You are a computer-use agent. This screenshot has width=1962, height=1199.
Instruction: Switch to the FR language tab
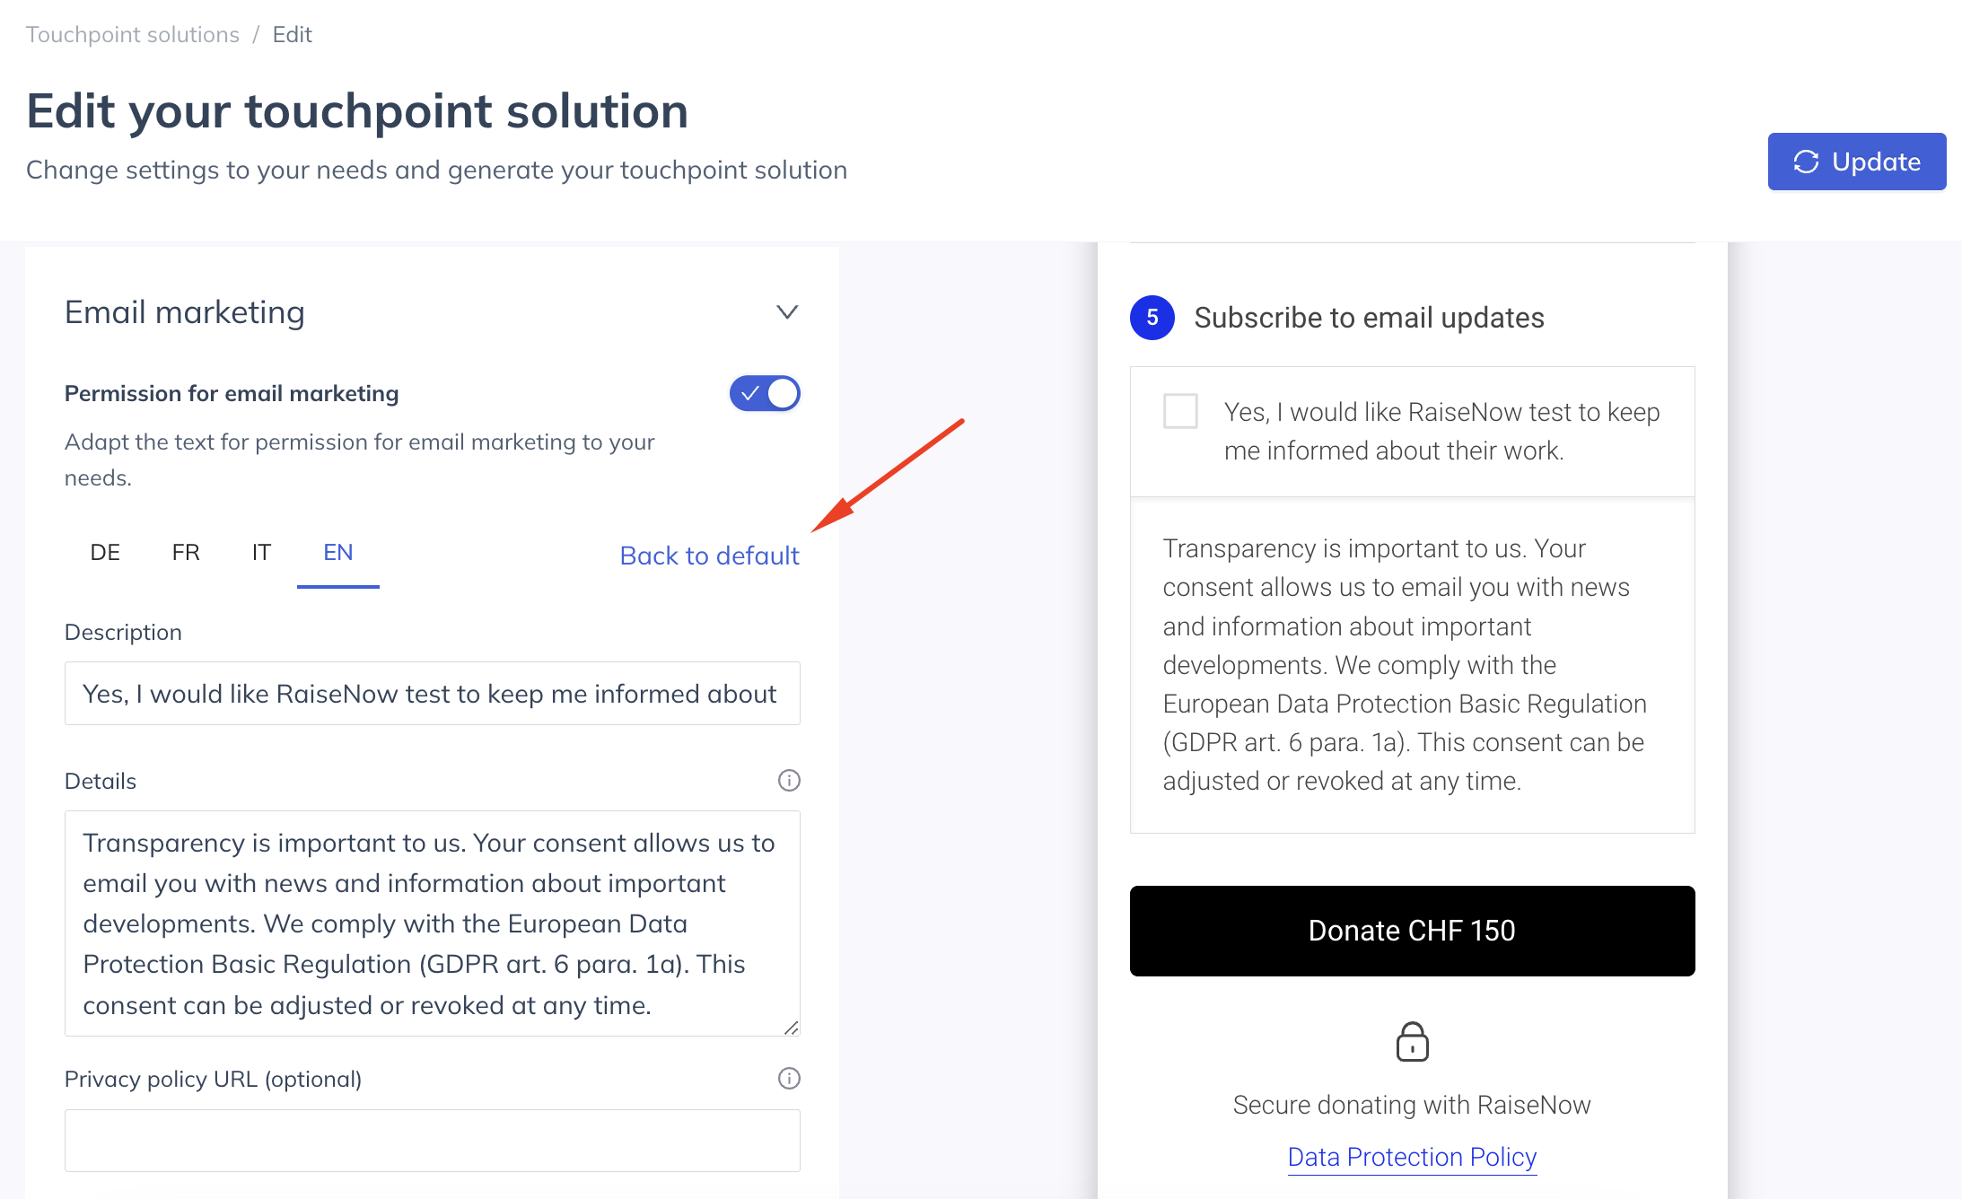(186, 552)
